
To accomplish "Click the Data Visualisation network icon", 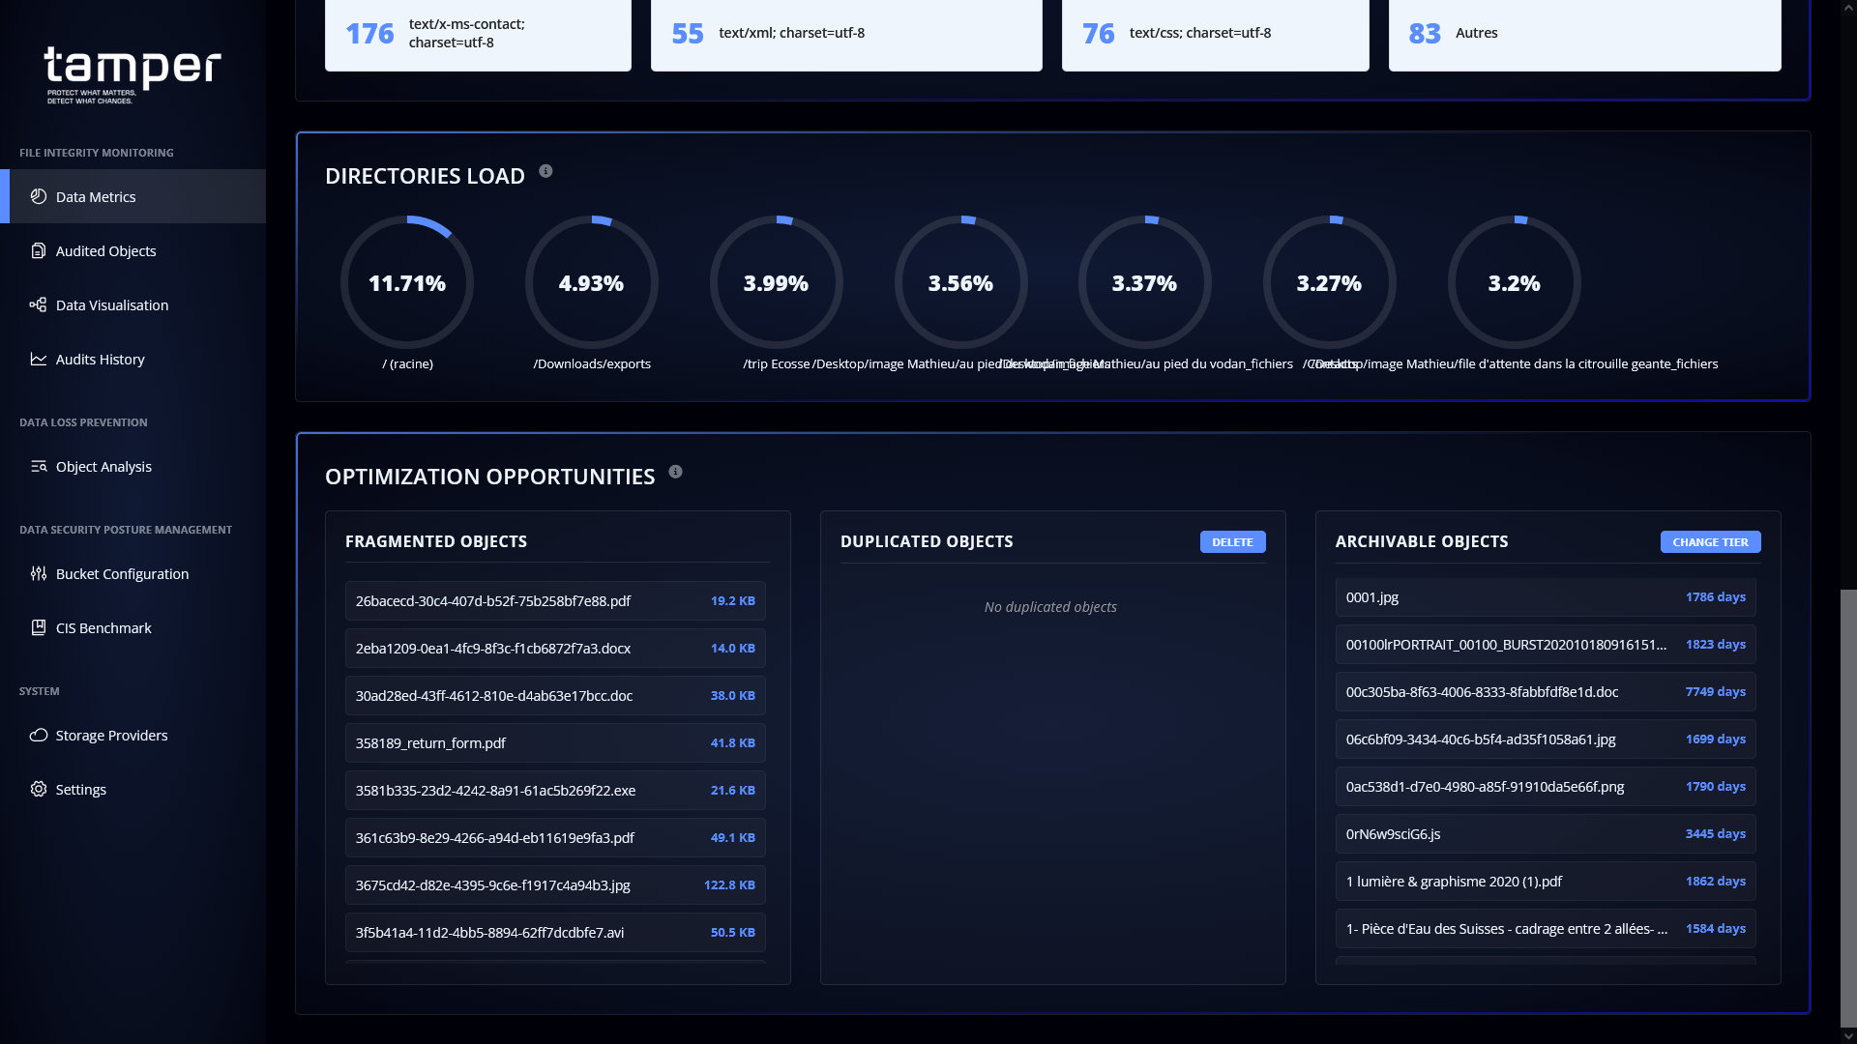I will (x=39, y=304).
